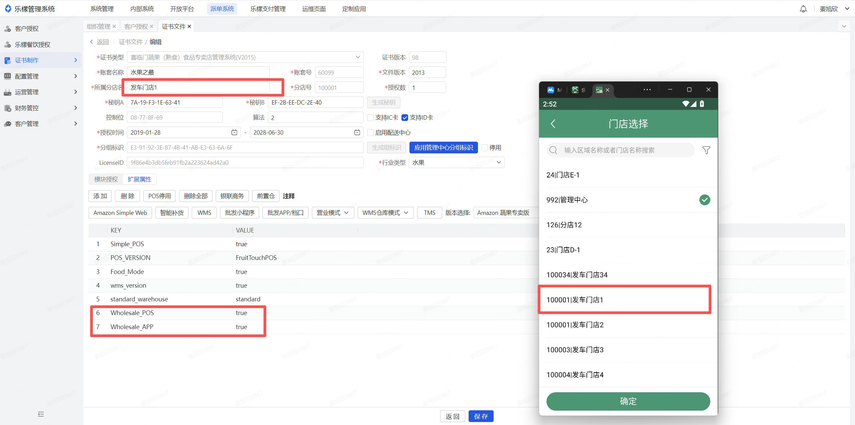855x425 pixels.
Task: Open the 内部系统 top menu
Action: (x=142, y=9)
